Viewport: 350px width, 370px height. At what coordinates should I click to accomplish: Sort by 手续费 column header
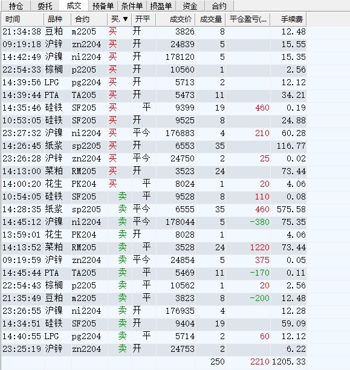[288, 19]
